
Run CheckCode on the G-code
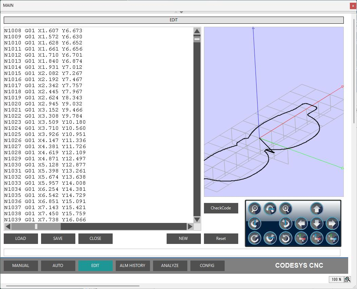(221, 208)
